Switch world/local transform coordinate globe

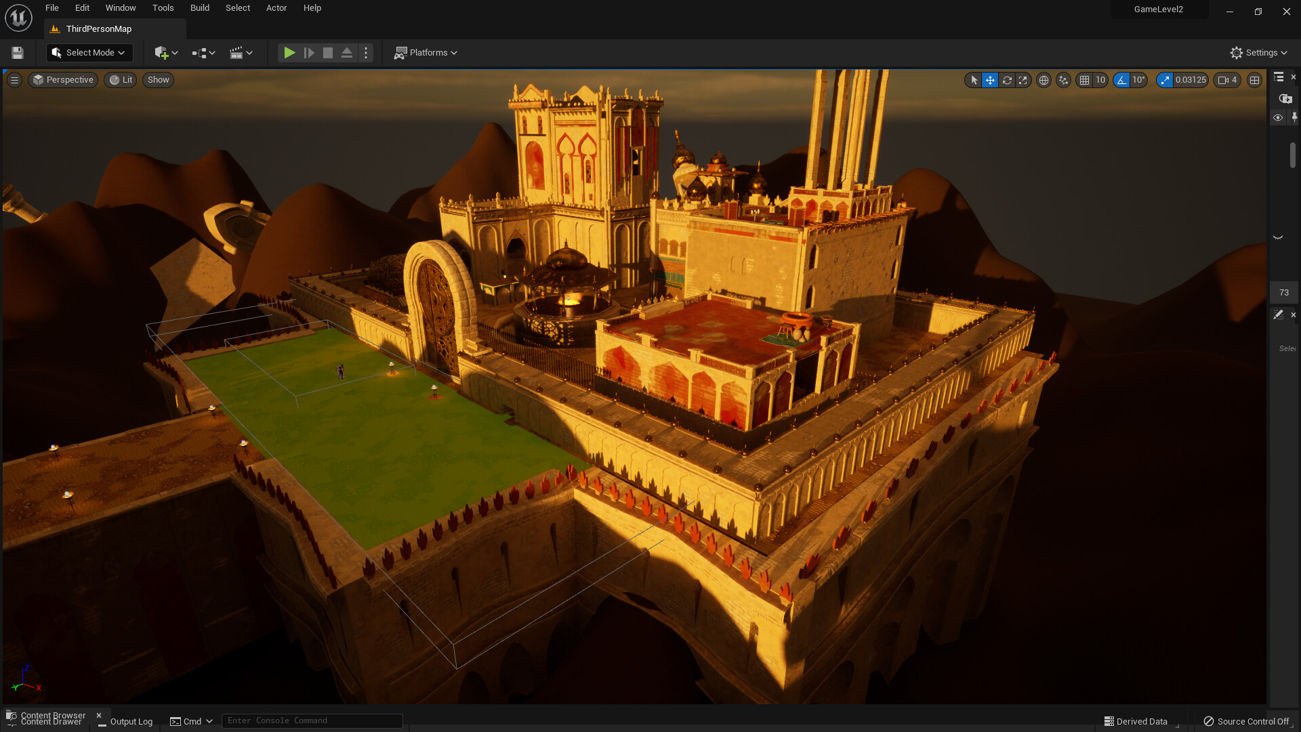point(1044,80)
